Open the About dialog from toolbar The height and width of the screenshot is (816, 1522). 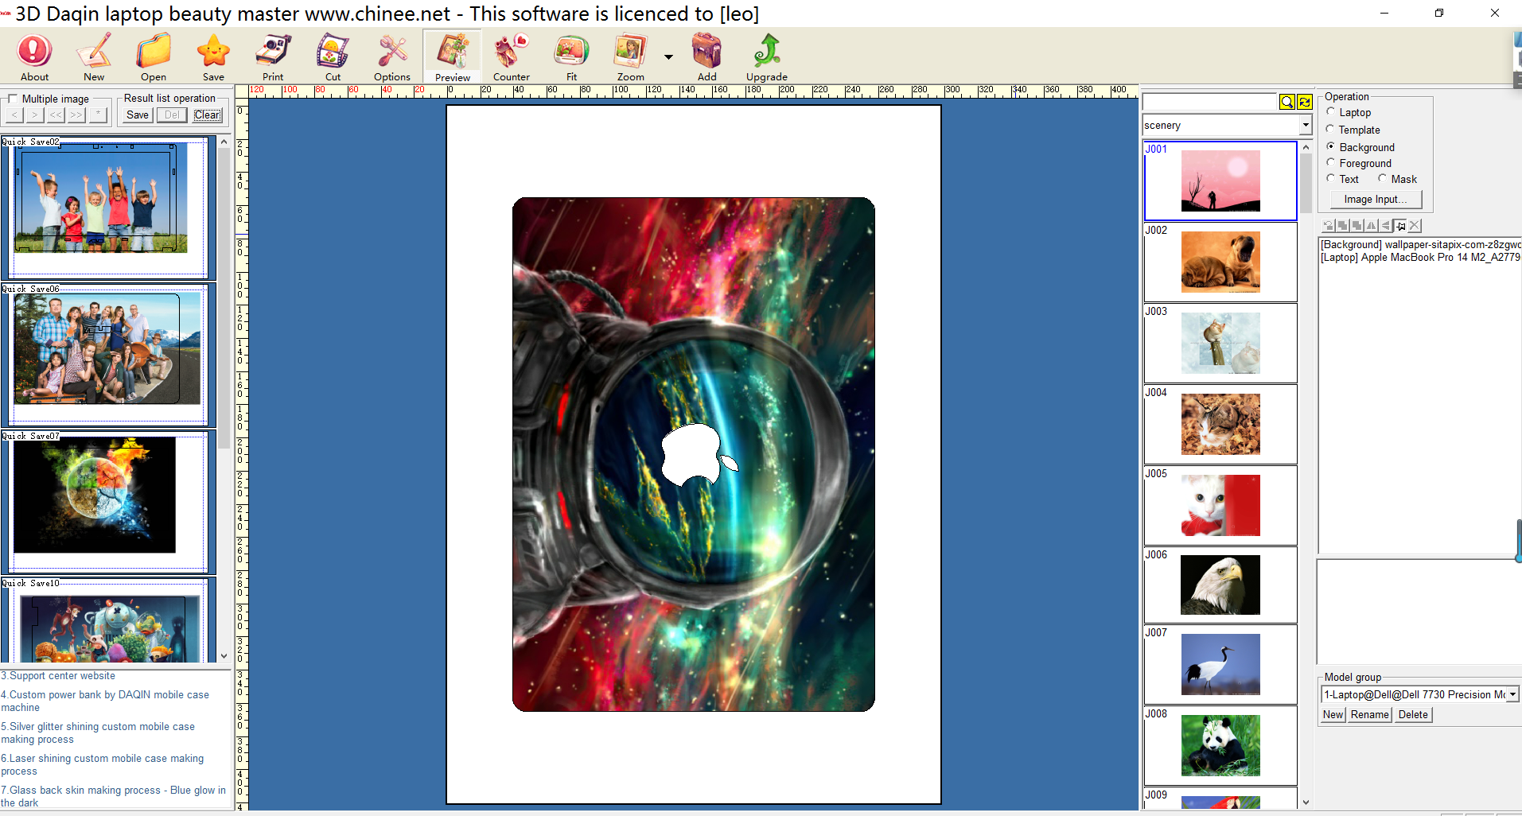point(34,57)
